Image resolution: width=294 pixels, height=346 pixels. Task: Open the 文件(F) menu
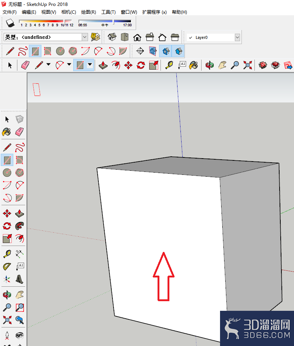[10, 12]
